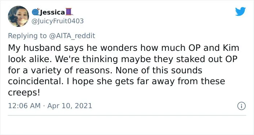
Task: Open the 12:06 AM timestamp
Action: [24, 106]
